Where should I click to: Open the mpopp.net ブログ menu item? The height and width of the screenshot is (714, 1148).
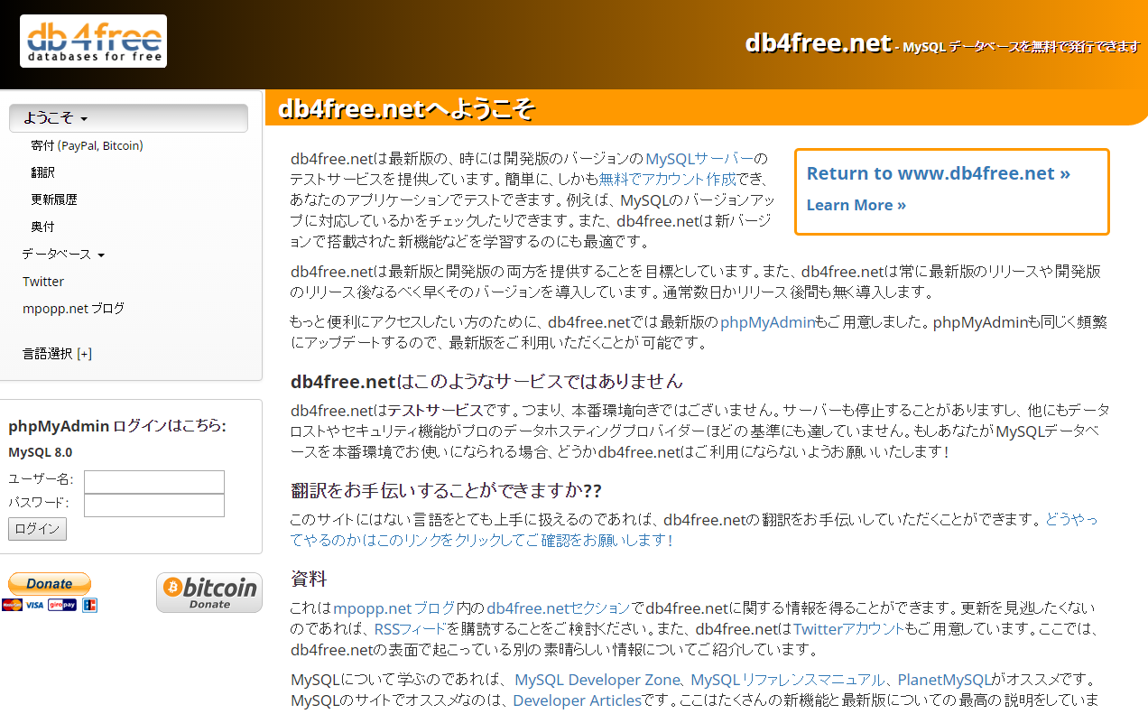pyautogui.click(x=73, y=308)
